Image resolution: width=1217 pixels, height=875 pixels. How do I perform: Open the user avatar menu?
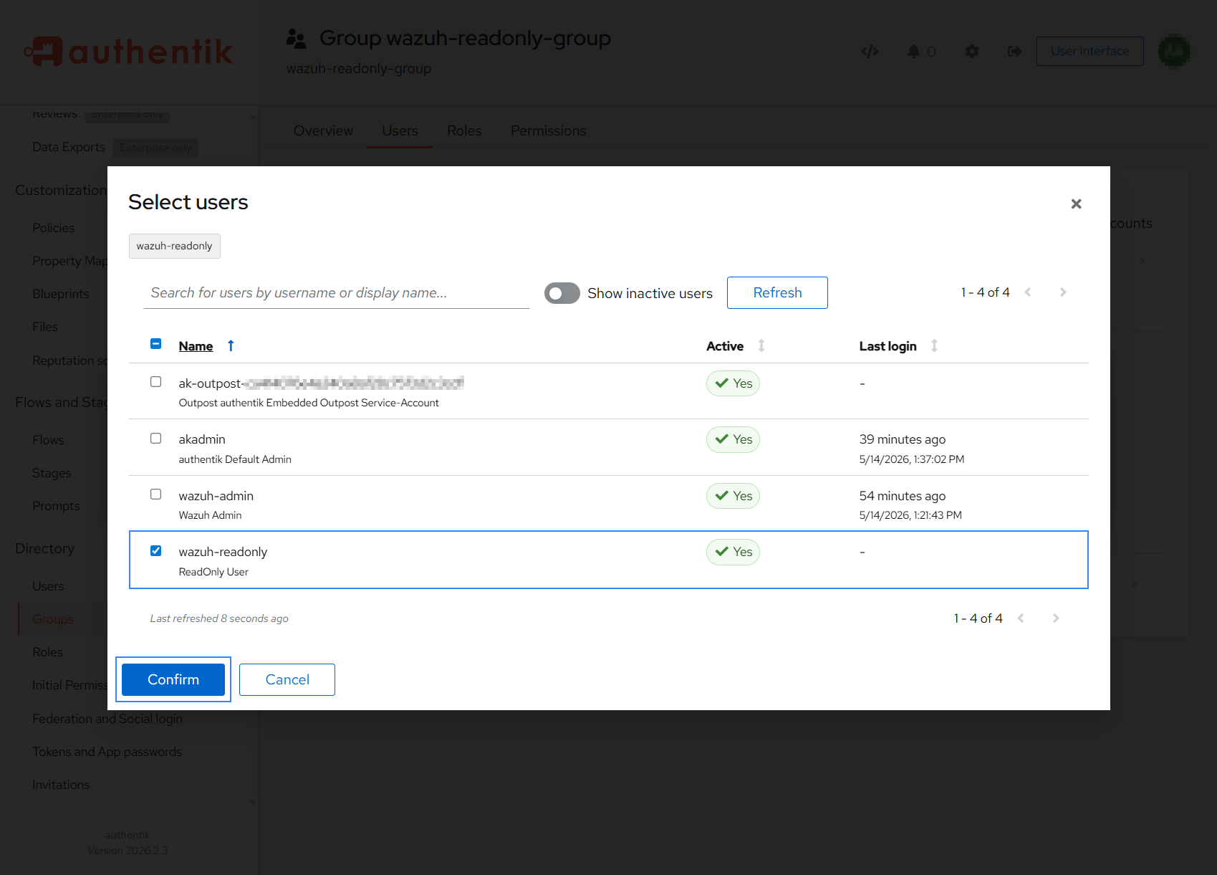pos(1174,51)
